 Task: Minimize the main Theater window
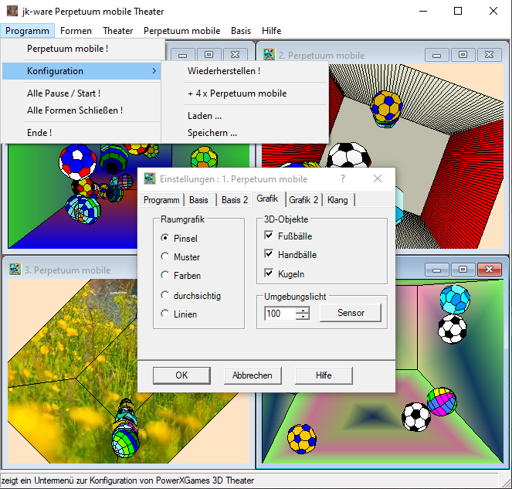(423, 11)
